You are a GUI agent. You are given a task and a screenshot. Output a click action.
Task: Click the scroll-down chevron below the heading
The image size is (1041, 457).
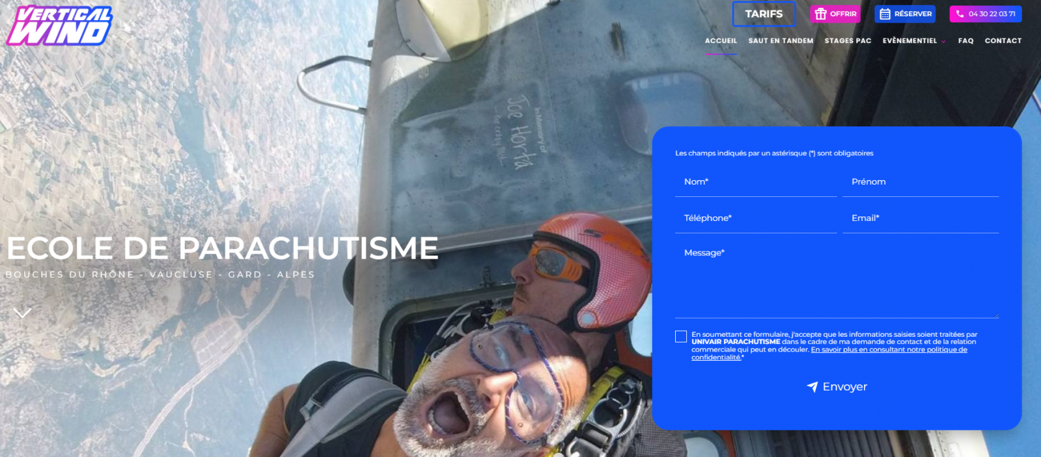(22, 313)
